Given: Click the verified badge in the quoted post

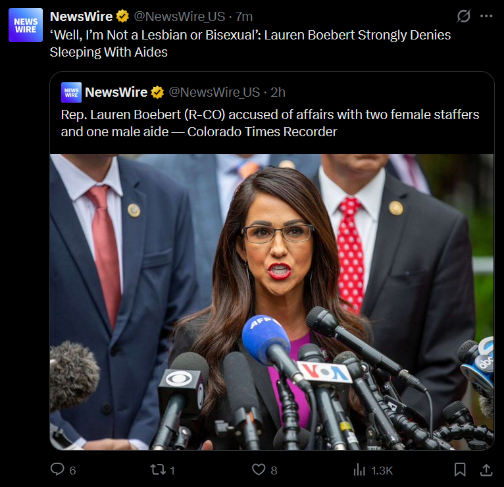Looking at the screenshot, I should click(157, 92).
